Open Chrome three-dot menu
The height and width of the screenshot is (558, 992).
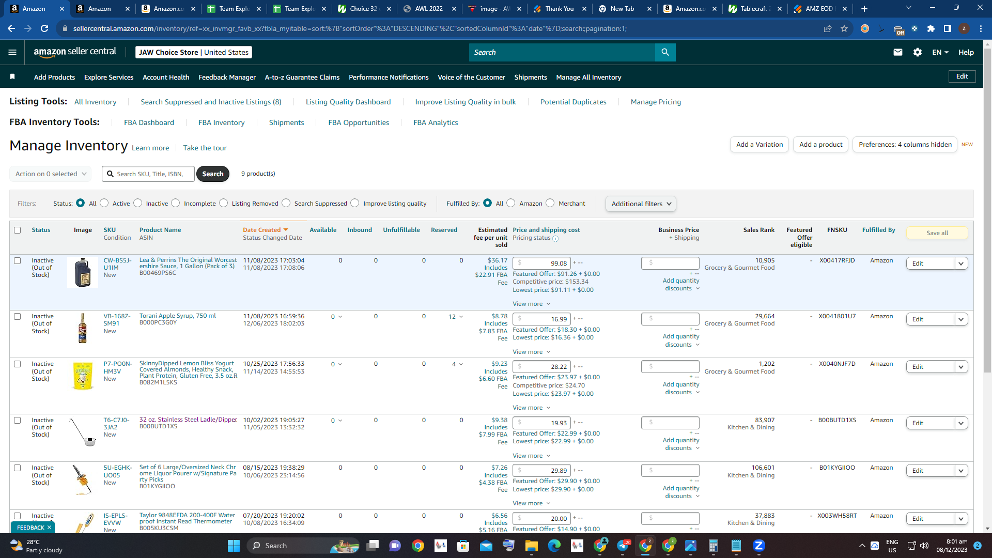[x=981, y=28]
